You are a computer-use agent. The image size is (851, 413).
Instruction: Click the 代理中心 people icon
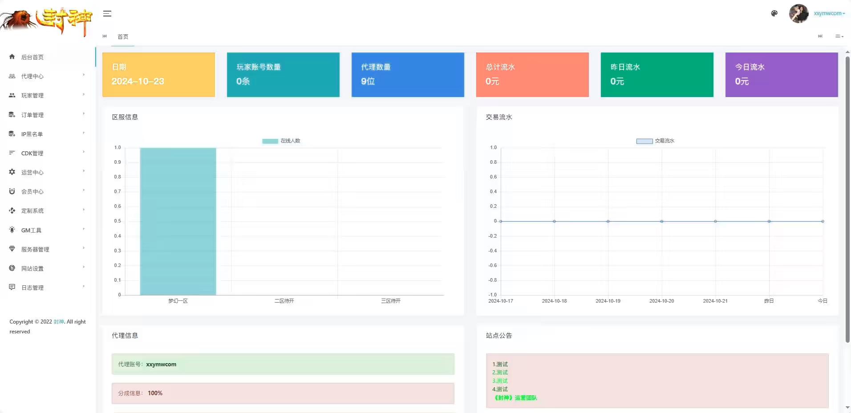[x=12, y=76]
